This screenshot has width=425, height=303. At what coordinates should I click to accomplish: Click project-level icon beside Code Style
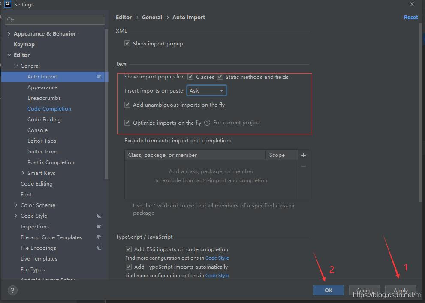tap(99, 216)
